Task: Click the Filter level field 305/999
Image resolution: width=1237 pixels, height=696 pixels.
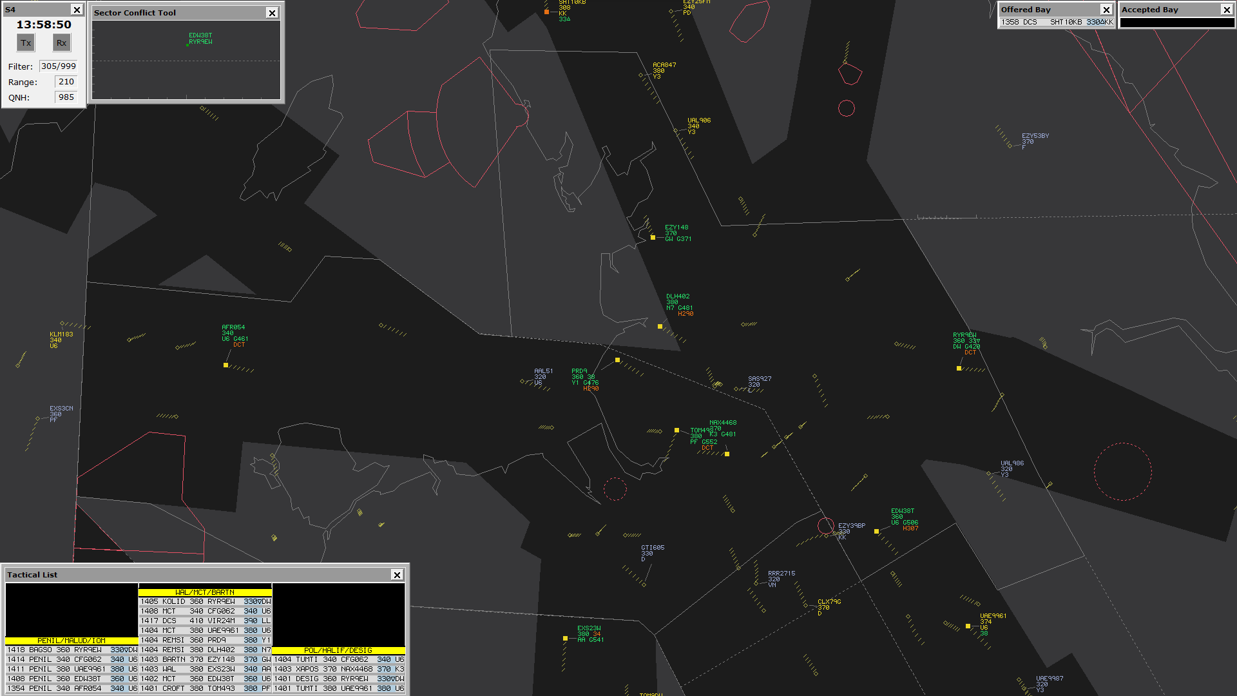Action: coord(58,66)
